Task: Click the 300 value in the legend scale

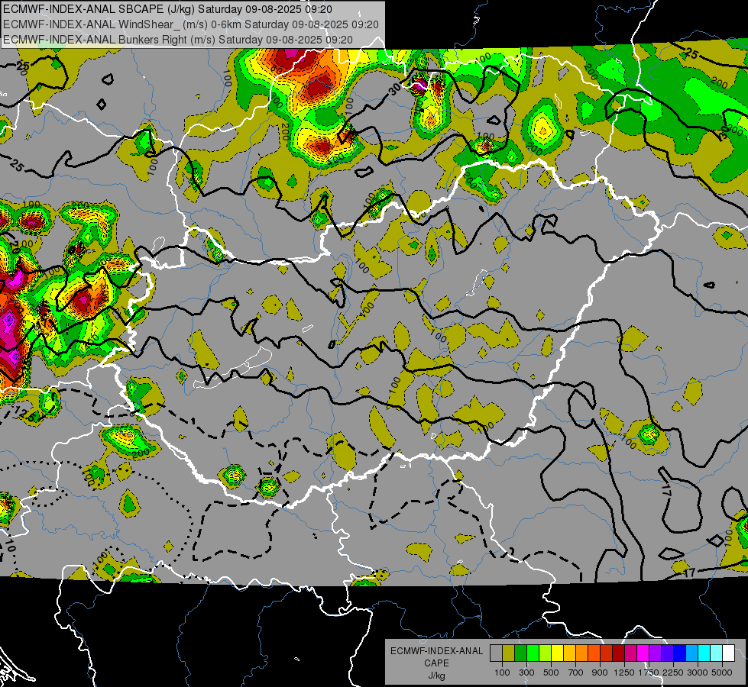Action: coord(526,672)
